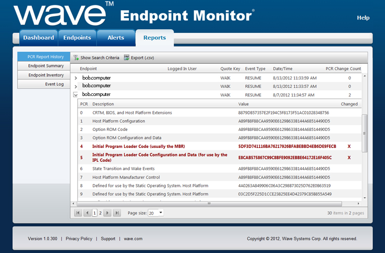Viewport: 385px width, 253px height.
Task: Open the Page size dropdown
Action: point(161,213)
